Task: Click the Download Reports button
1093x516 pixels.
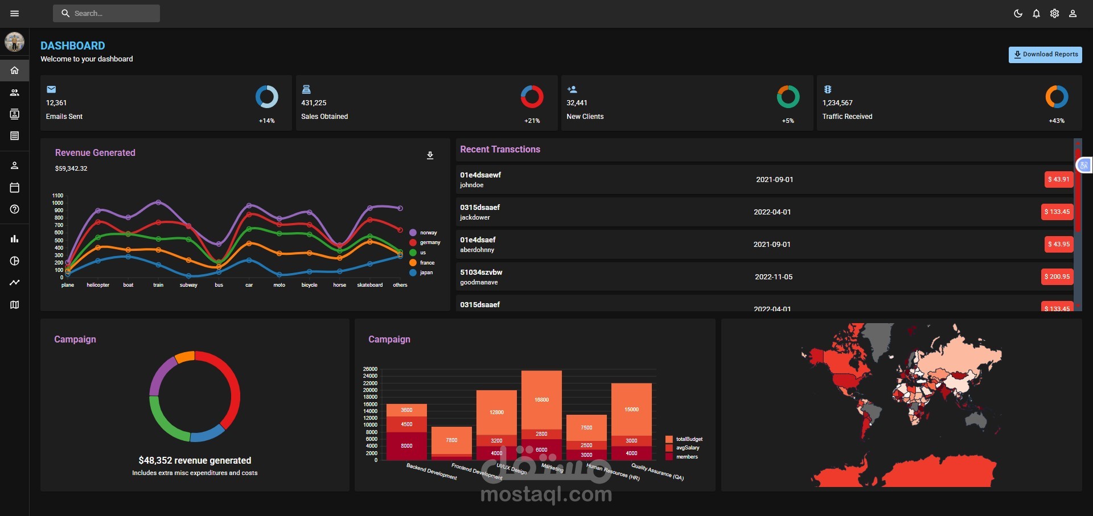Action: tap(1045, 55)
